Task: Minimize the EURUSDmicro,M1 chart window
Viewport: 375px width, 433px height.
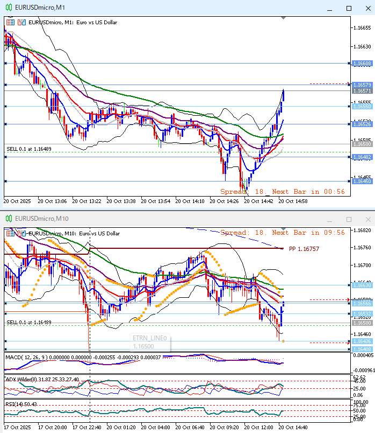Action: (x=330, y=8)
